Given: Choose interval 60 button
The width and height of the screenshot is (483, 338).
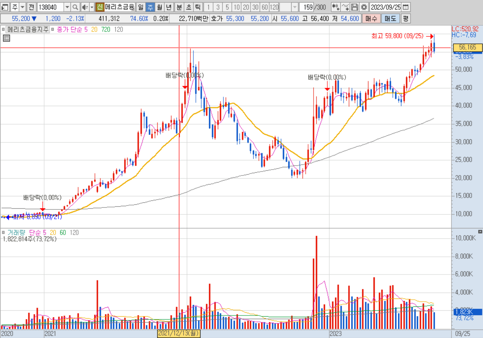Looking at the screenshot, I should (x=265, y=7).
